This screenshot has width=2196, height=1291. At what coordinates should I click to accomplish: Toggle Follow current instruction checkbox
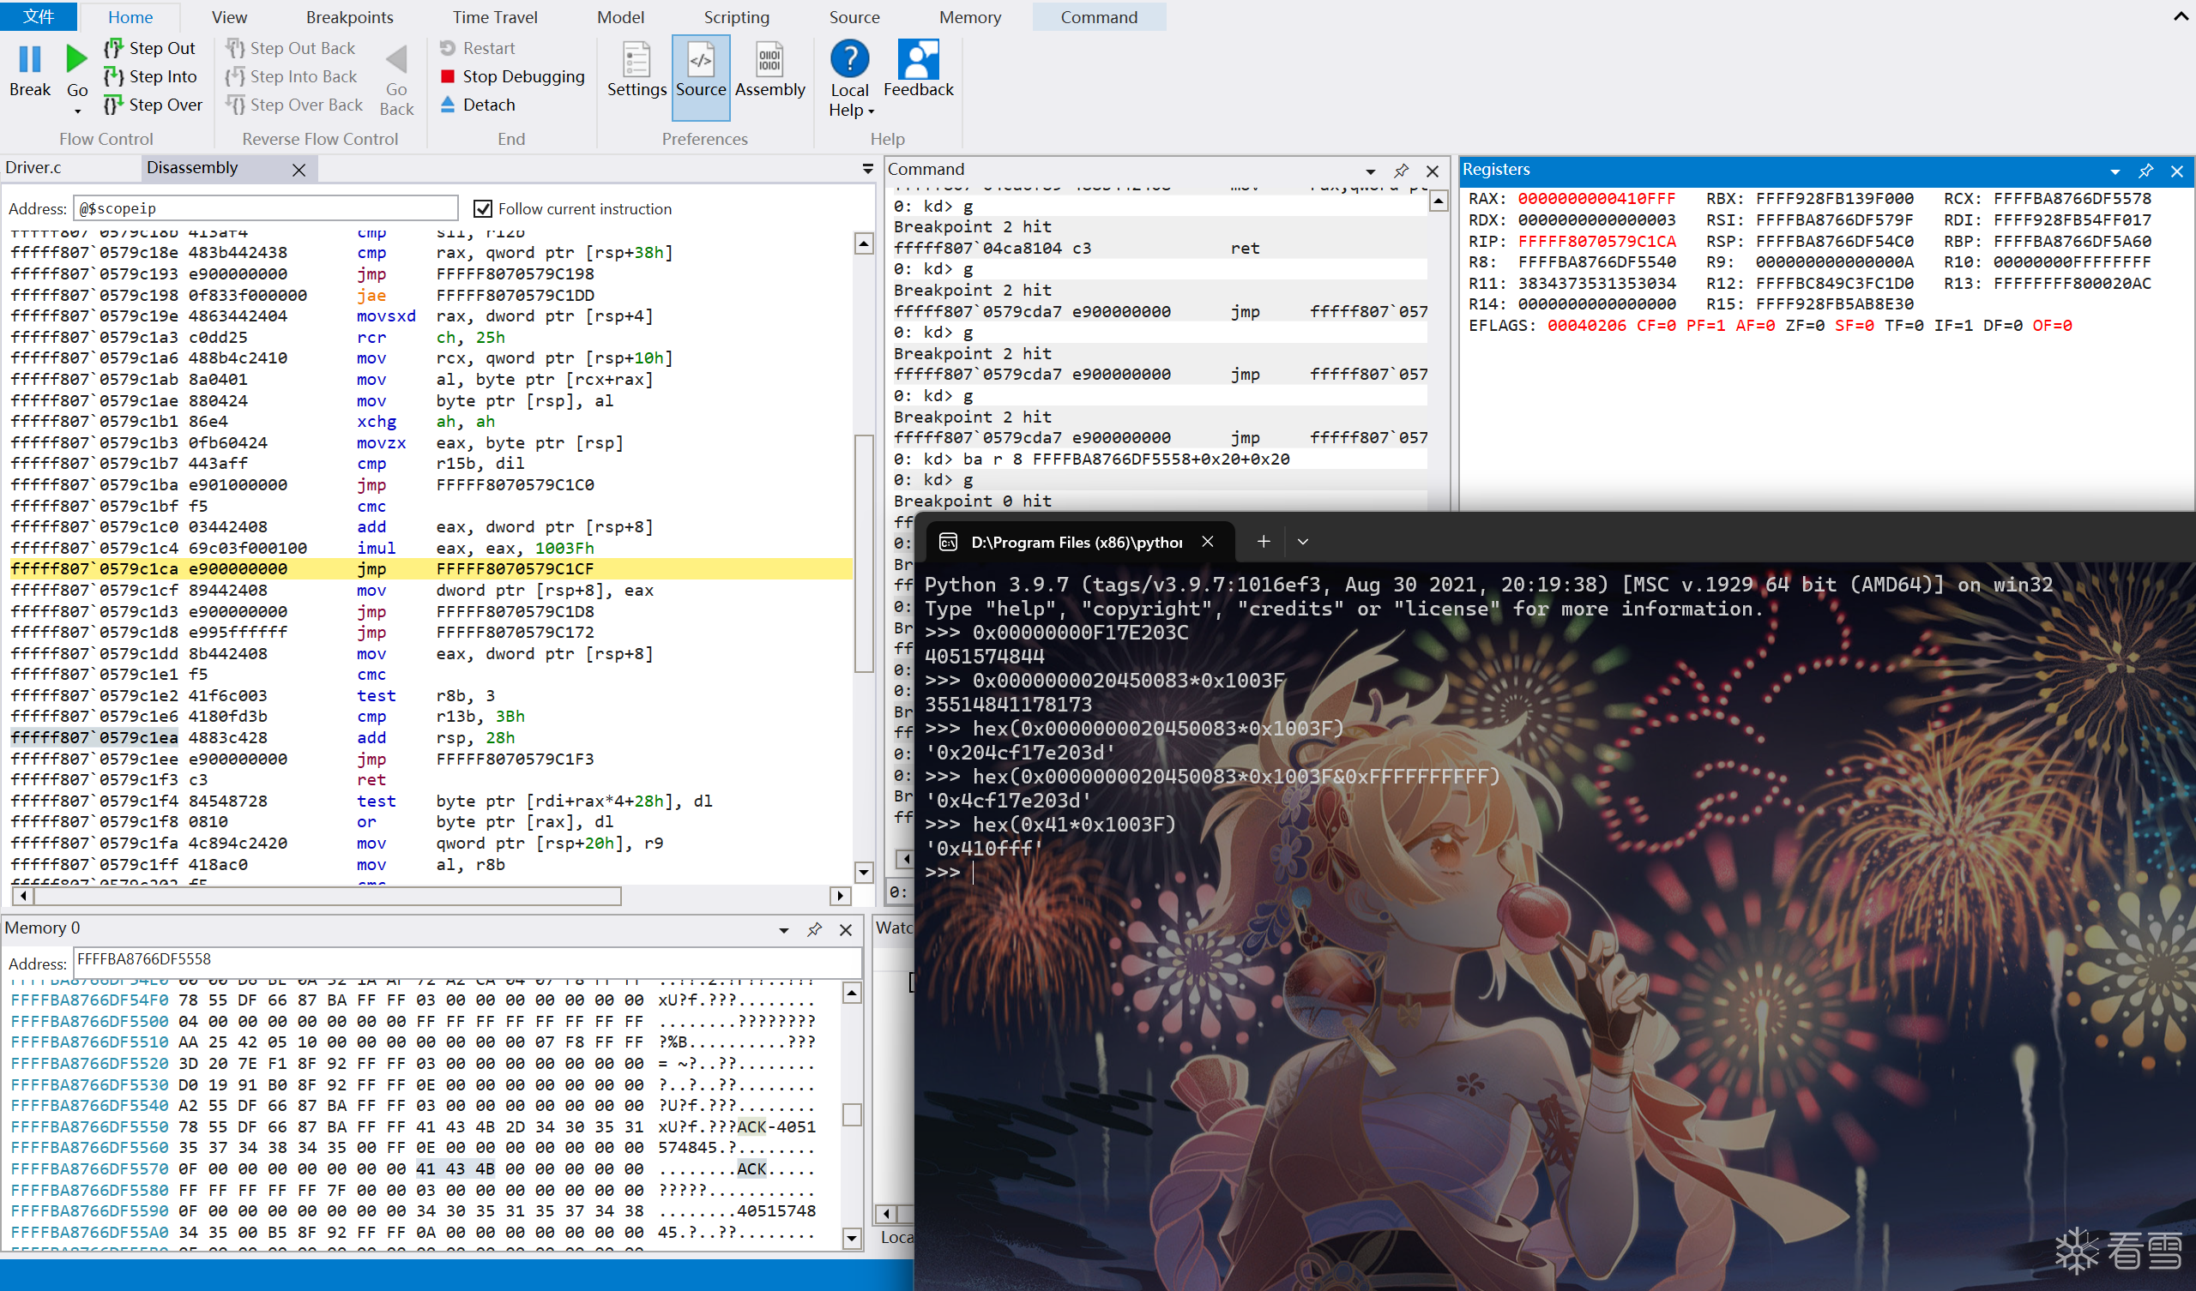pyautogui.click(x=482, y=208)
